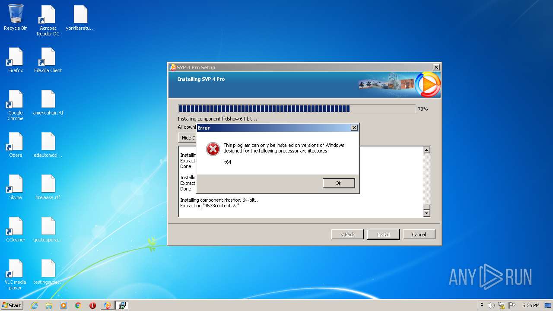Viewport: 553px width, 311px height.
Task: Click the grayed-out Install button
Action: point(383,234)
